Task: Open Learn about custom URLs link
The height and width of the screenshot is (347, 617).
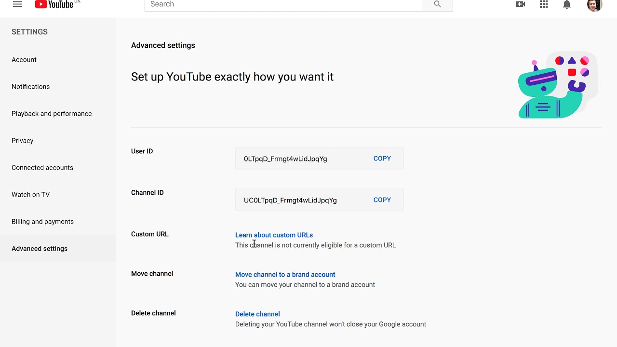Action: 274,235
